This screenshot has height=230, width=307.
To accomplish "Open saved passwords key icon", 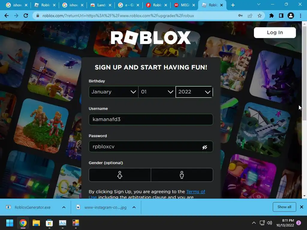I will click(x=240, y=16).
